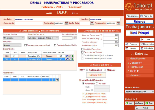
Task: Check Residente Ceuta o Melilla
Action: point(55,45)
